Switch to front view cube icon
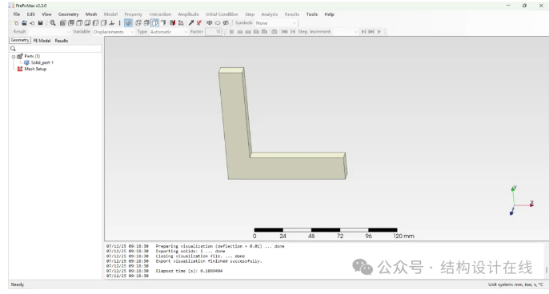This screenshot has width=549, height=294. pyautogui.click(x=62, y=23)
